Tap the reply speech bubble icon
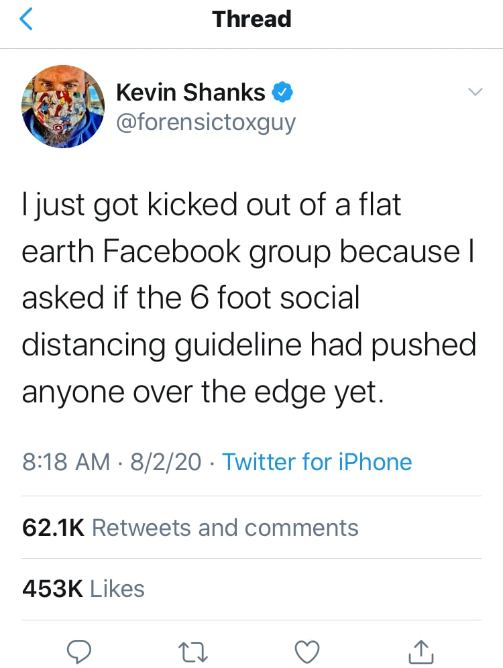Screen dimensions: 503x668 [x=80, y=650]
